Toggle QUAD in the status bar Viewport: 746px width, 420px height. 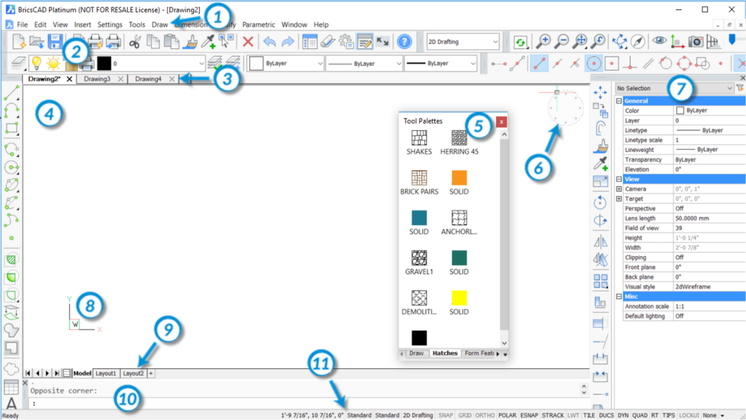click(640, 415)
